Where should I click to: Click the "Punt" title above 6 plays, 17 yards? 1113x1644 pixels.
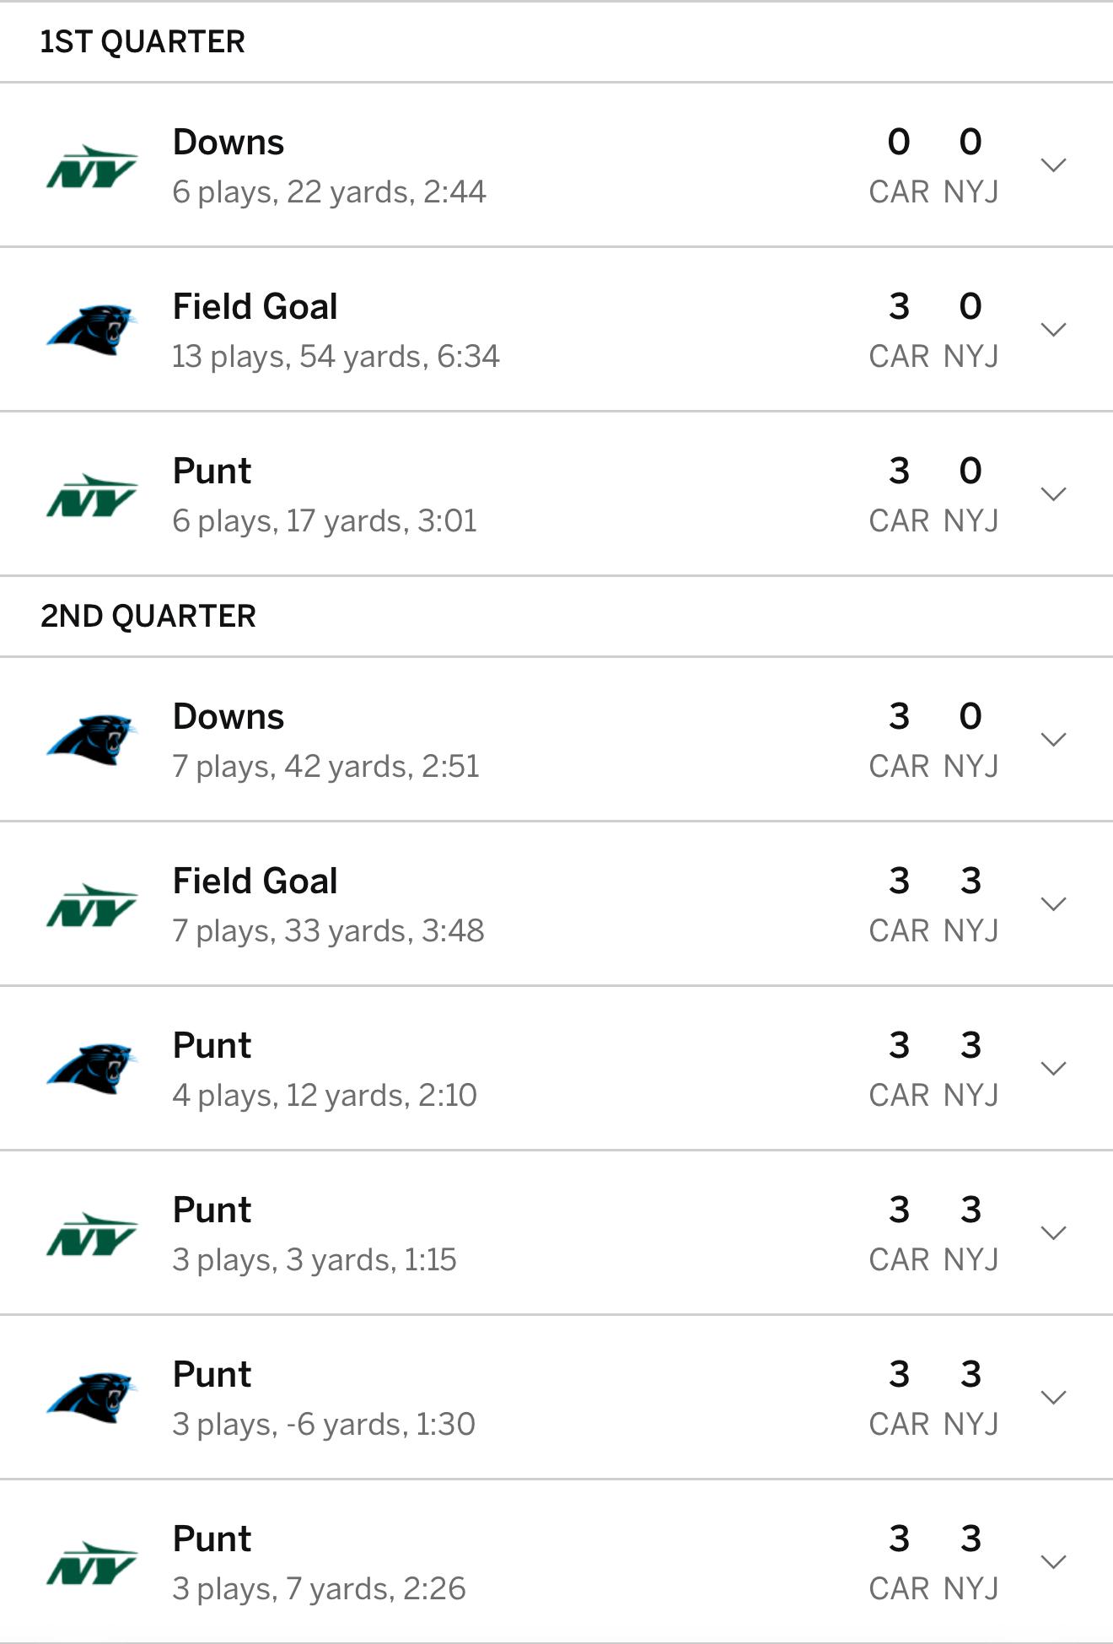pos(212,471)
